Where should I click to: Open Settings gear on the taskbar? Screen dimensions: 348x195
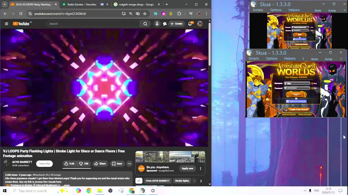(x=153, y=191)
